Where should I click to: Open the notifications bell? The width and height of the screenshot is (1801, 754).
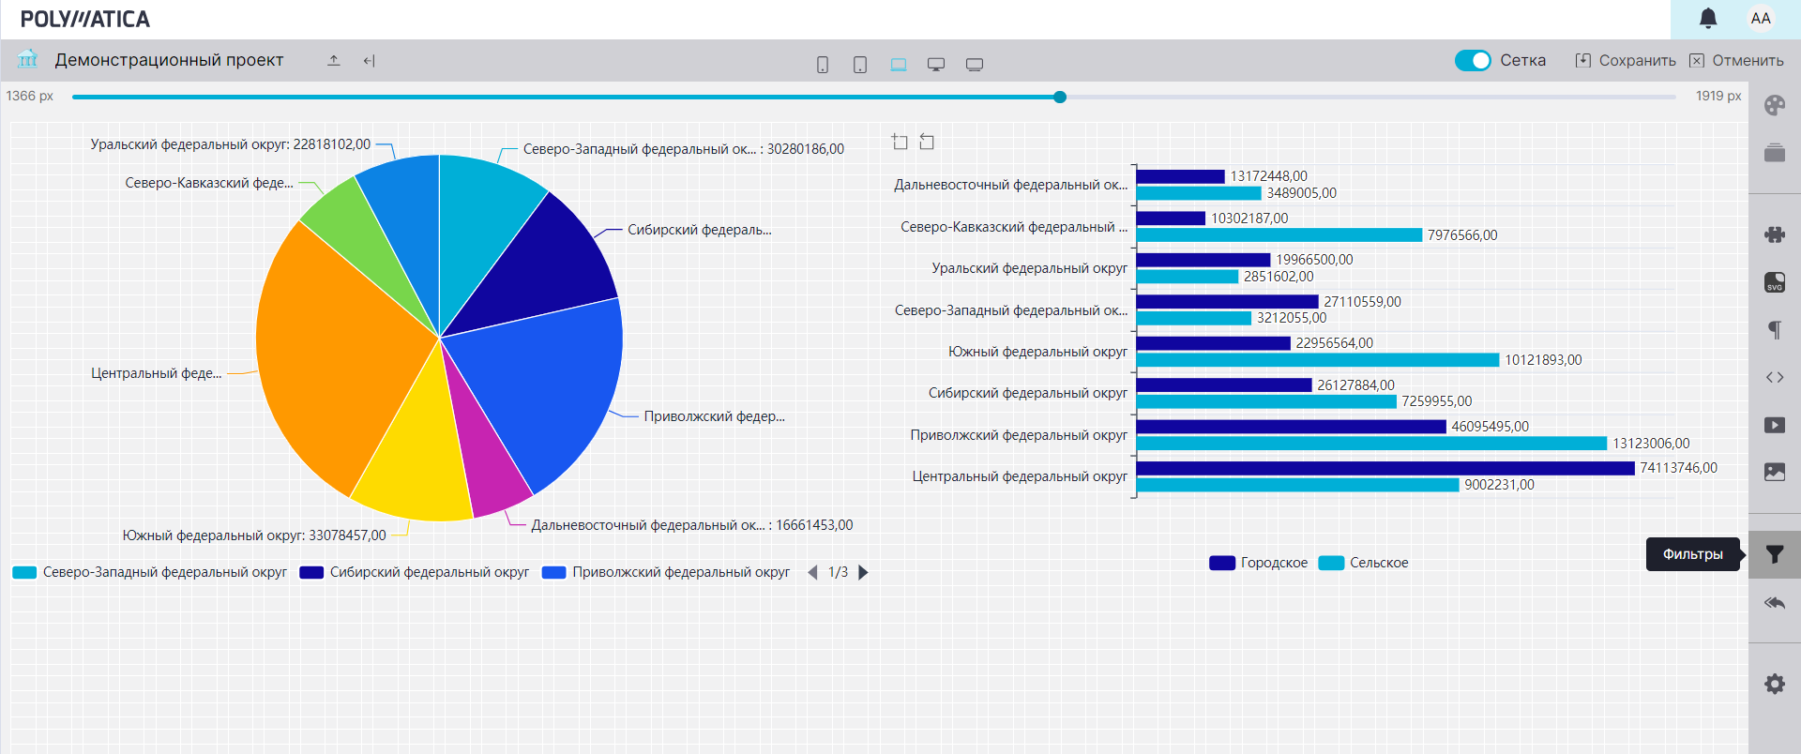(1708, 19)
